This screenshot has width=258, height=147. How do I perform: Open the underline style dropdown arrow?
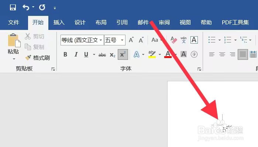point(94,54)
